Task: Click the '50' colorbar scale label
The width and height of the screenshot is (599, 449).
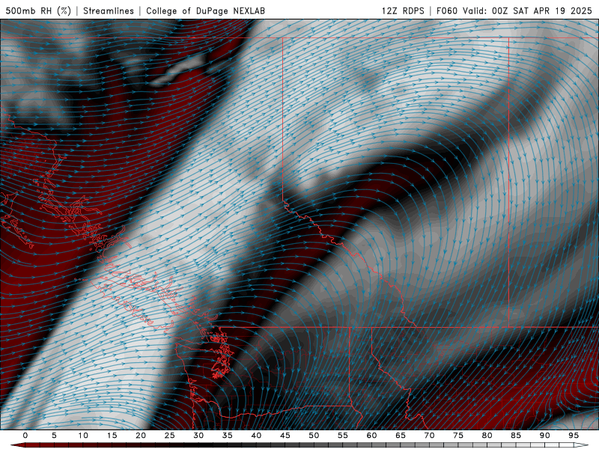Action: [314, 436]
